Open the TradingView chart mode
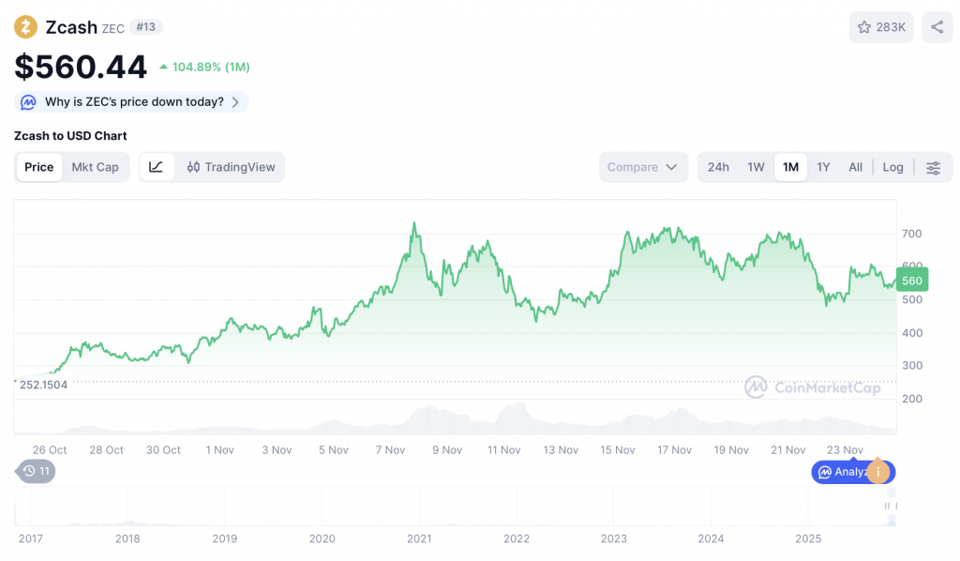The image size is (960, 561). coord(231,167)
